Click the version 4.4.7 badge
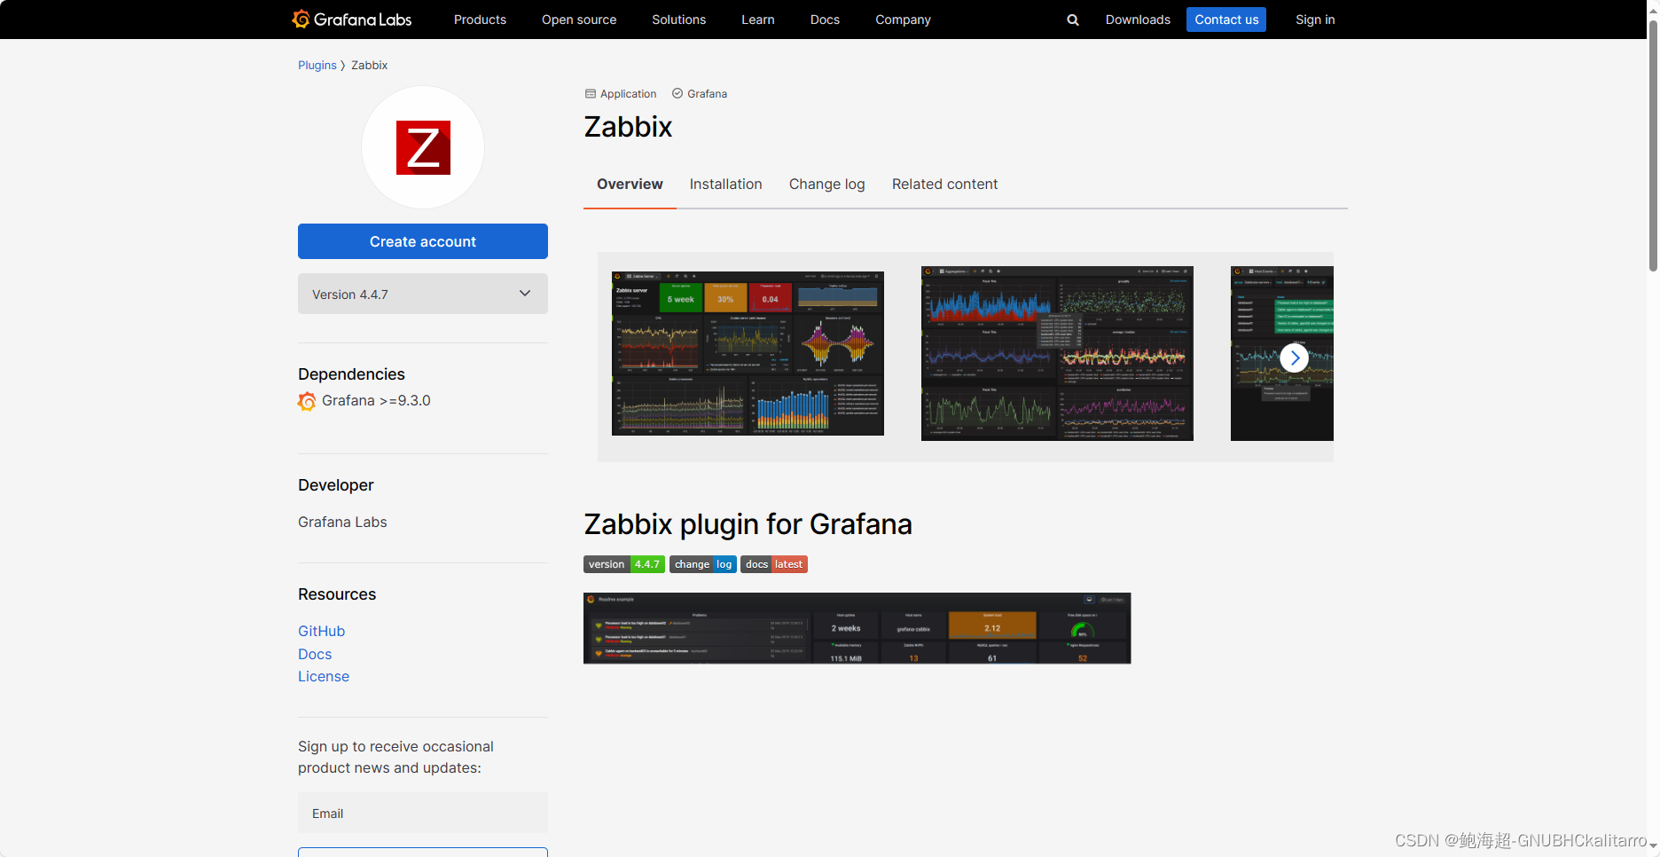 (624, 564)
